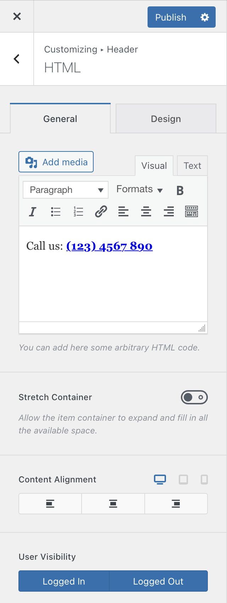This screenshot has height=603, width=227.
Task: Insert a numbered list
Action: tap(78, 212)
